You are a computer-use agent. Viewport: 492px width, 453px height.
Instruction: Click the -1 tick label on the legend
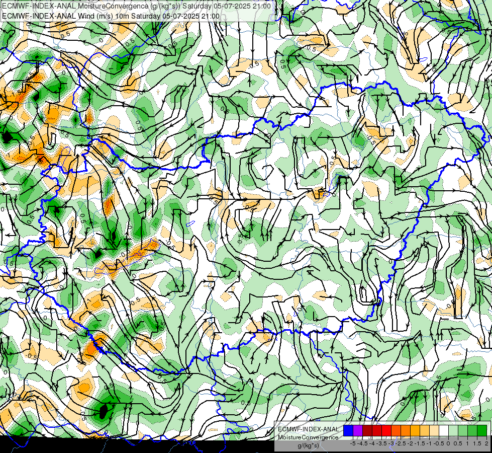[429, 443]
